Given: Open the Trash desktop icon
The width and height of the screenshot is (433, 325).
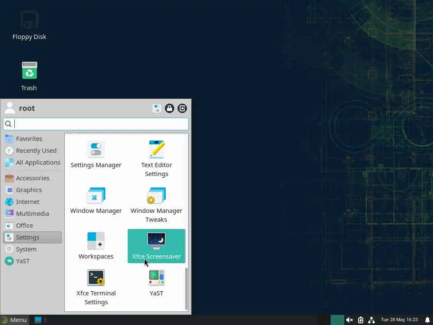Looking at the screenshot, I should (29, 76).
